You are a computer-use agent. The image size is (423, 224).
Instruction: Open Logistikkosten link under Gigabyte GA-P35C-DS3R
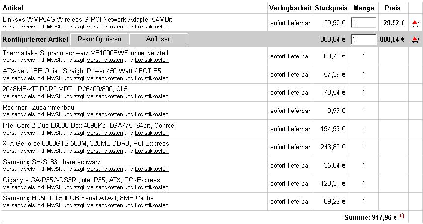tap(151, 187)
